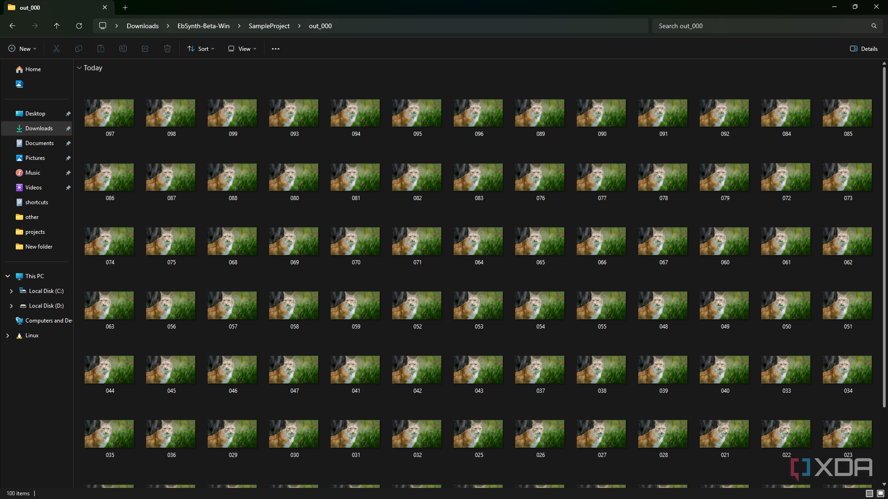The height and width of the screenshot is (499, 888).
Task: Expand Local Disk (D:) node
Action: click(11, 306)
